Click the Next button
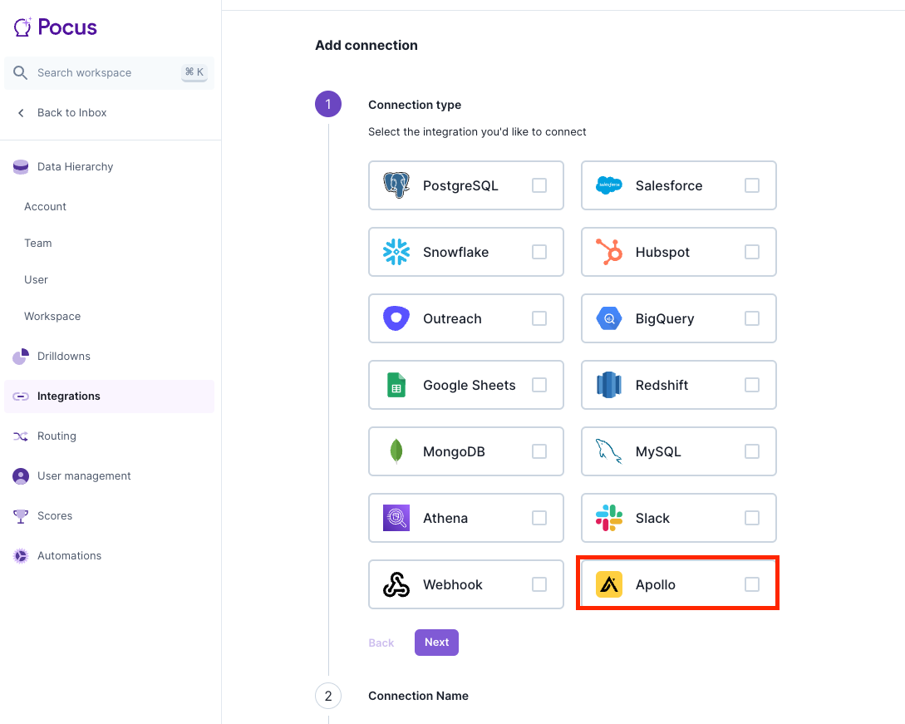Image resolution: width=905 pixels, height=724 pixels. pos(436,642)
